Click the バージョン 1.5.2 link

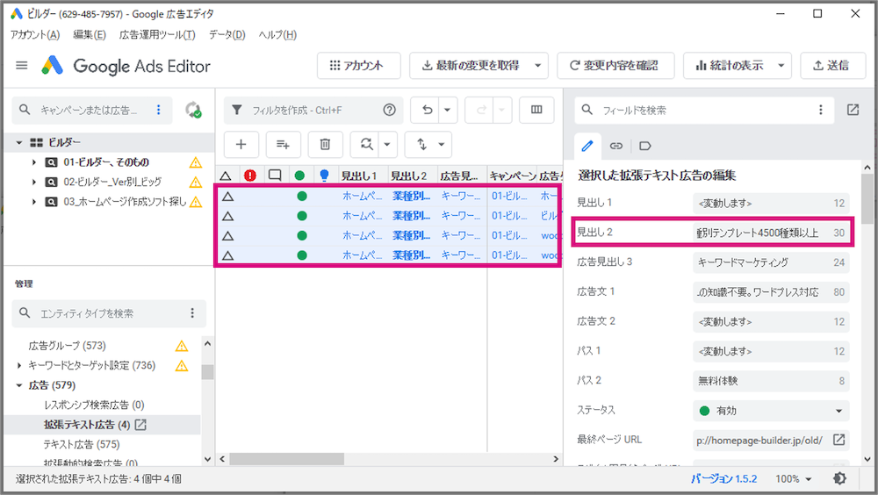tap(723, 479)
